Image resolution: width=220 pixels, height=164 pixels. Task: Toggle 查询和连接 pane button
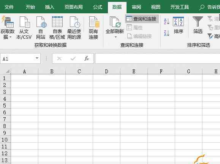tap(142, 19)
